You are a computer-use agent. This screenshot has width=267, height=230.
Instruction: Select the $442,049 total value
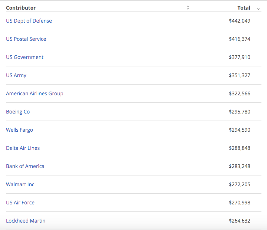pyautogui.click(x=240, y=21)
